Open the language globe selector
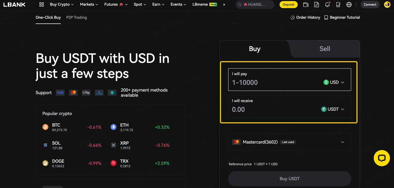Image resolution: width=394 pixels, height=188 pixels. (349, 5)
